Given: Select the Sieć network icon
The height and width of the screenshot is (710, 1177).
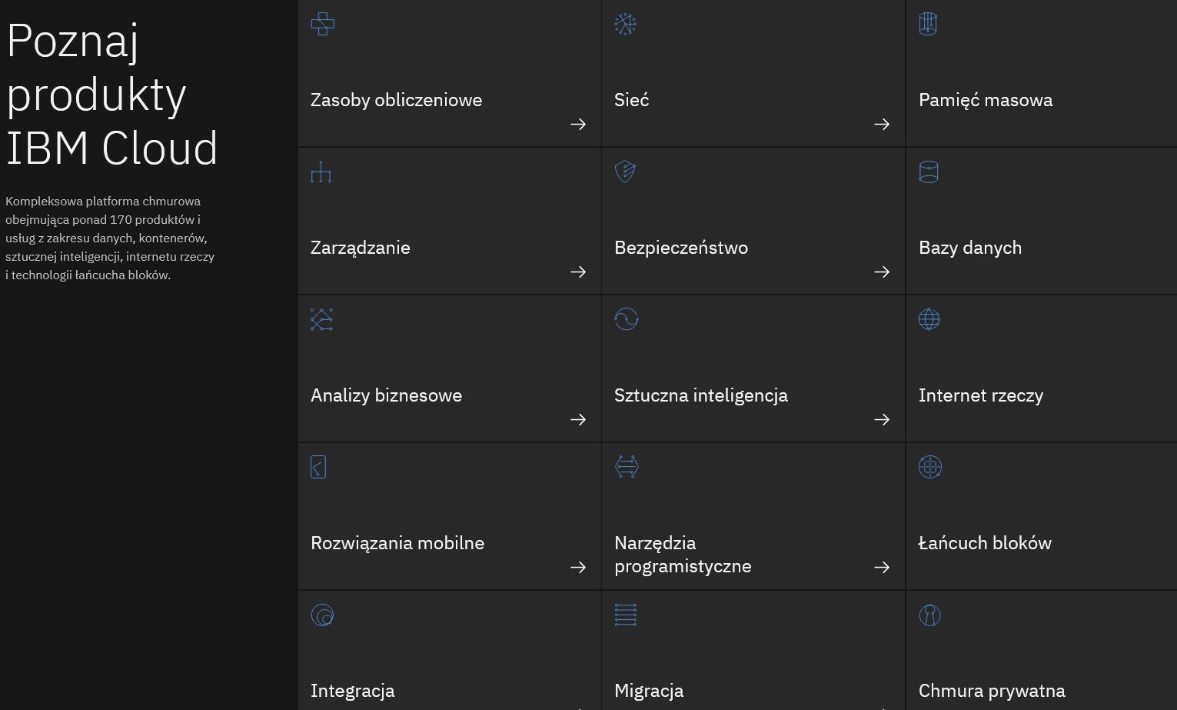Looking at the screenshot, I should (625, 24).
